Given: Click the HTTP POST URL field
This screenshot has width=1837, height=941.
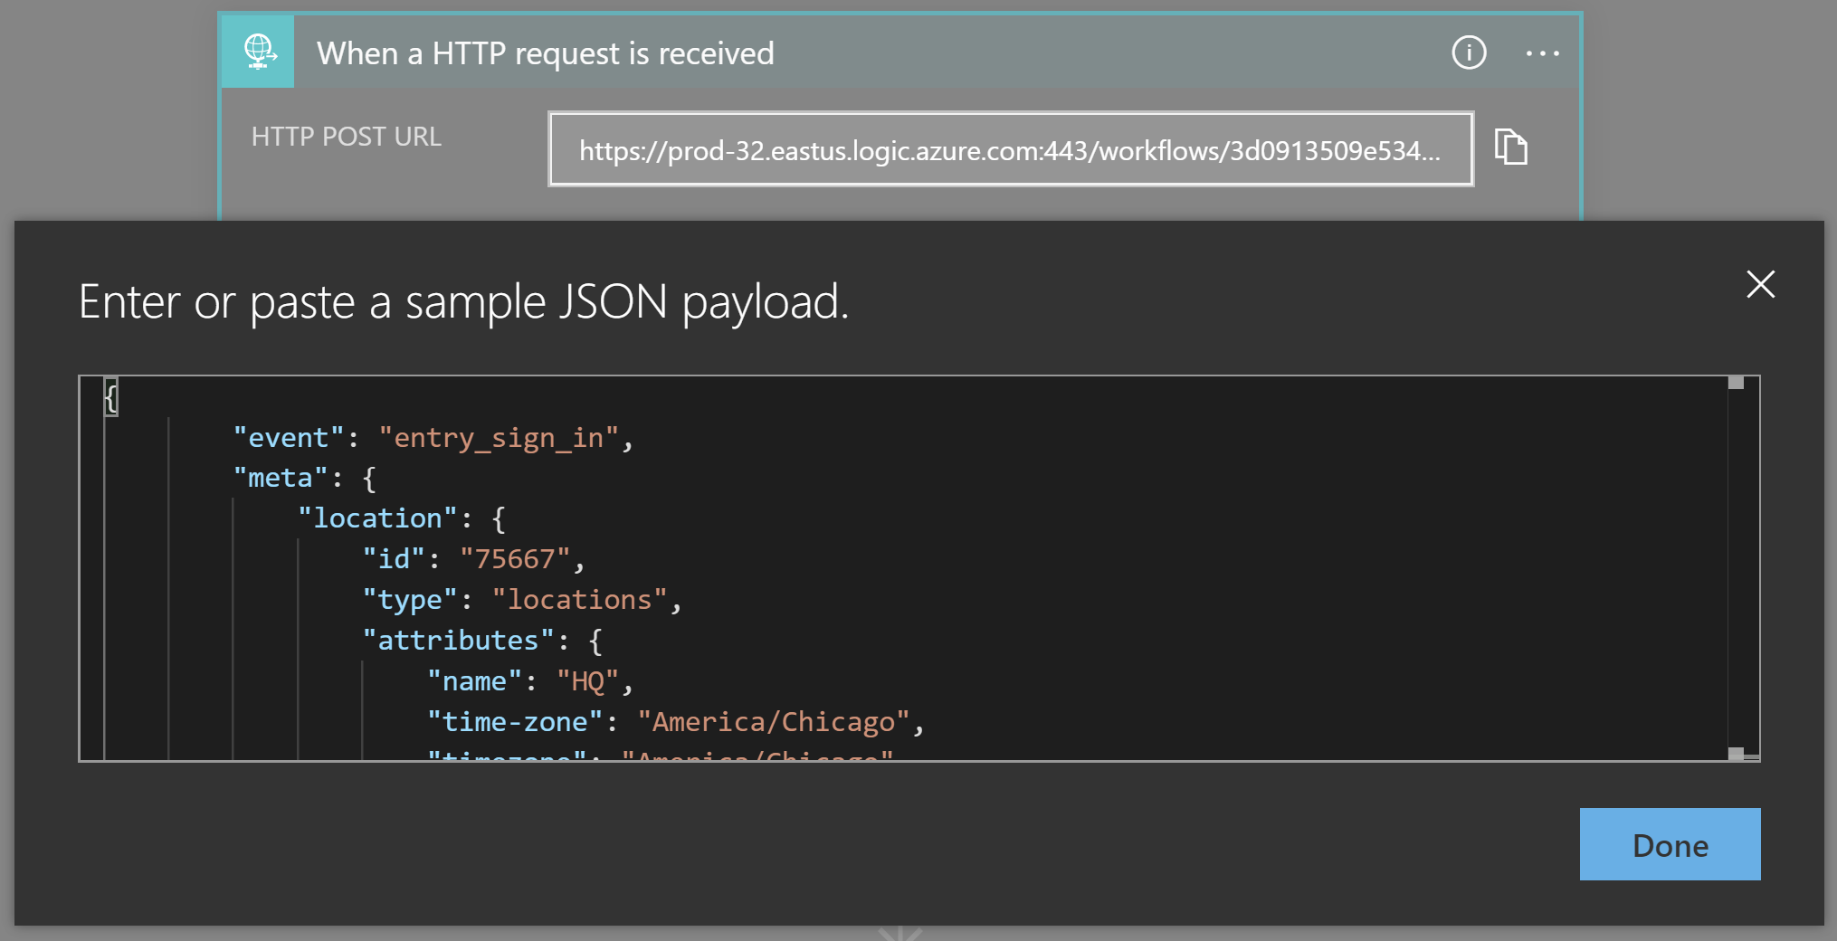Looking at the screenshot, I should point(1010,149).
